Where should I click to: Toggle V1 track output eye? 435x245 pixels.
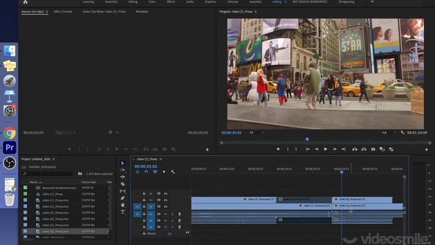[x=165, y=207]
